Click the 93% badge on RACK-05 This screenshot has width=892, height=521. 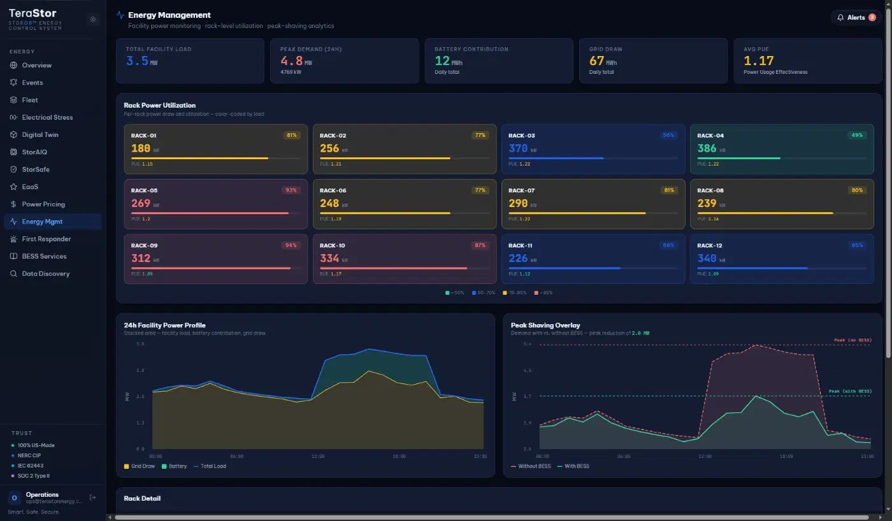pos(291,190)
